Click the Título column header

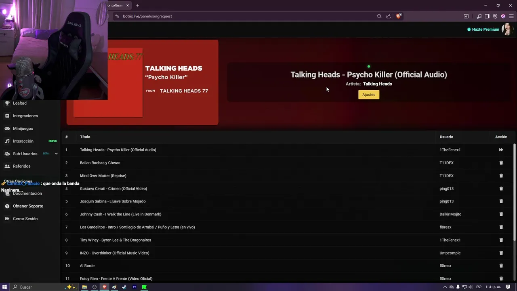(x=85, y=137)
